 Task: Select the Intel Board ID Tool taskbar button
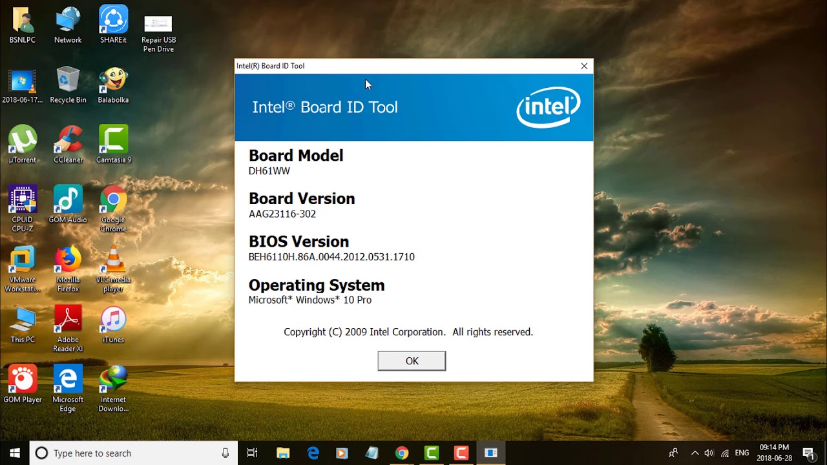tap(491, 453)
